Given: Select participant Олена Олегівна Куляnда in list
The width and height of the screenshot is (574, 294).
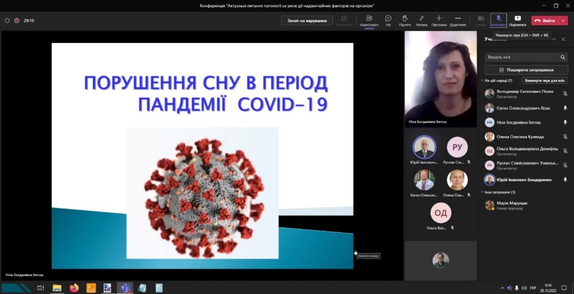Looking at the screenshot, I should click(520, 136).
